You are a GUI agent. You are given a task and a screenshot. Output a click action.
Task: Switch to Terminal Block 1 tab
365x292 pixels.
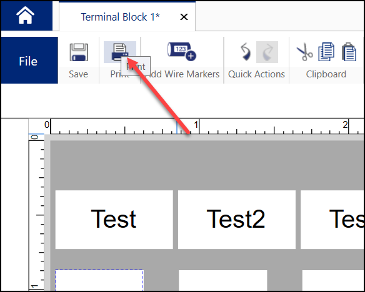click(x=120, y=17)
